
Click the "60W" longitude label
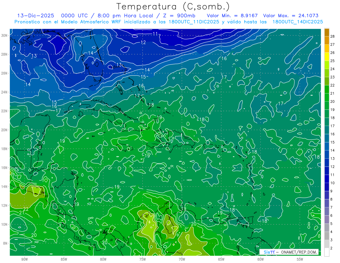click(x=260, y=259)
